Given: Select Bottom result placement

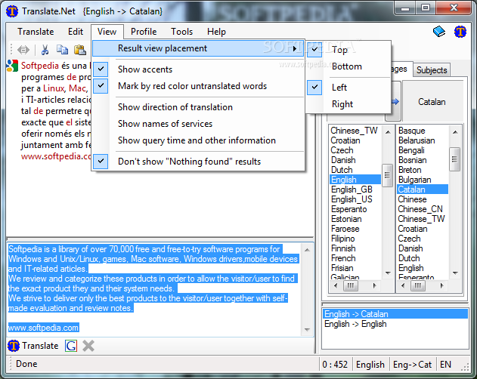Looking at the screenshot, I should click(x=348, y=66).
